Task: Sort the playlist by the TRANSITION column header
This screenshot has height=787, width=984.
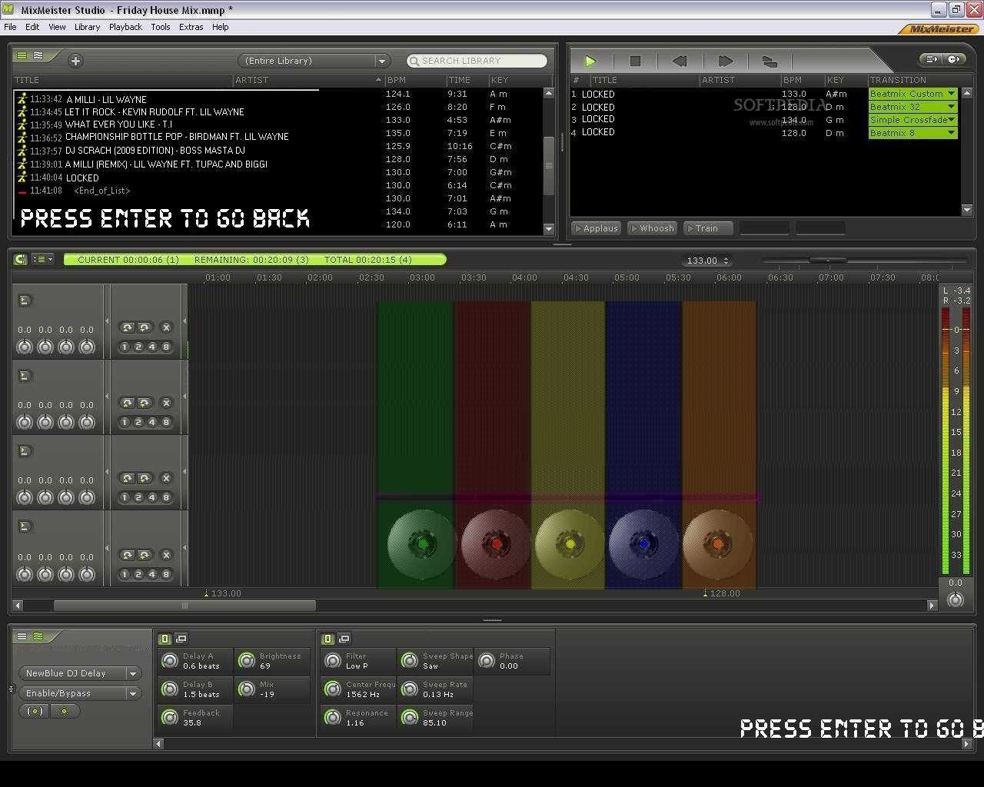Action: tap(913, 80)
